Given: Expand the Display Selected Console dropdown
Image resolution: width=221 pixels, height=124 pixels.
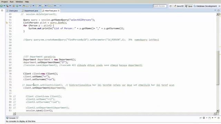Looking at the screenshot, I should tap(206, 118).
